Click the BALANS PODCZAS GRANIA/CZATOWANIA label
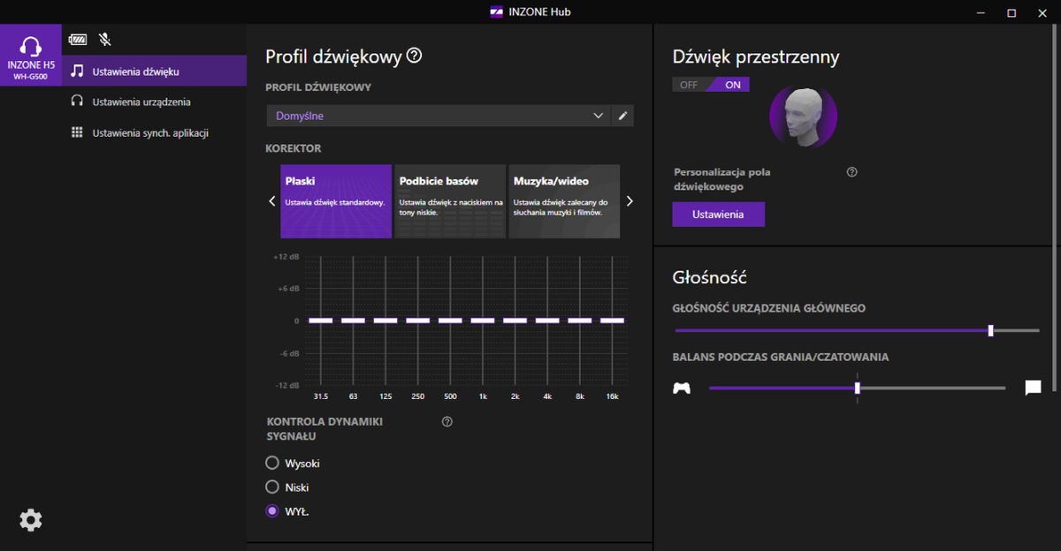The width and height of the screenshot is (1061, 551). [x=781, y=358]
